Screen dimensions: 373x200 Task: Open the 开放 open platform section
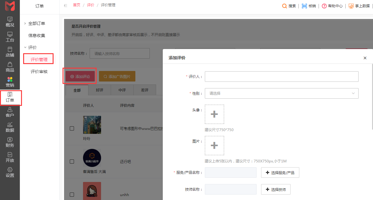10,157
